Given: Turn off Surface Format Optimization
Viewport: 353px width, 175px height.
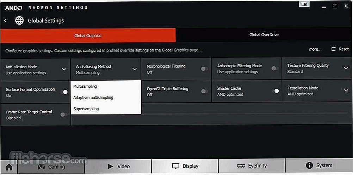Looking at the screenshot, I should point(64,92).
